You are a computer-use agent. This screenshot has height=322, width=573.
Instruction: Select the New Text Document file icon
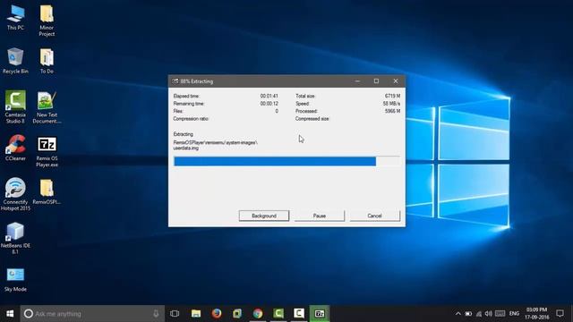[x=47, y=107]
